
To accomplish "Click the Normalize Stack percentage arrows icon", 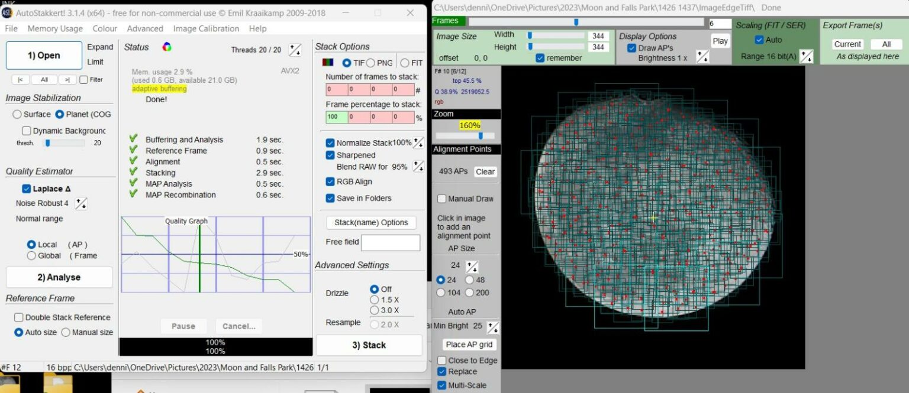I will pyautogui.click(x=418, y=142).
